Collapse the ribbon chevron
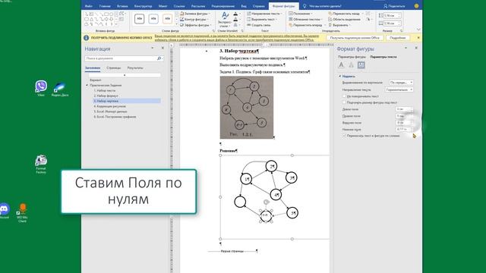The height and width of the screenshot is (273, 486). (418, 30)
